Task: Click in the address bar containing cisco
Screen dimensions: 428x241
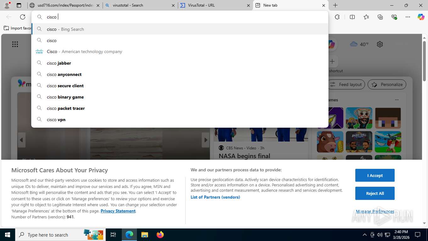Action: pos(180,17)
